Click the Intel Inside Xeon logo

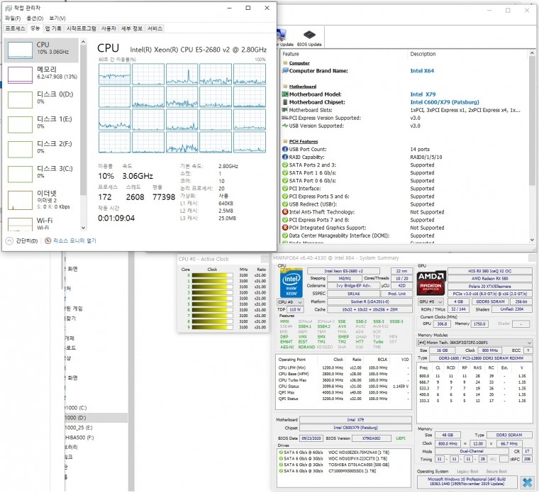(291, 283)
